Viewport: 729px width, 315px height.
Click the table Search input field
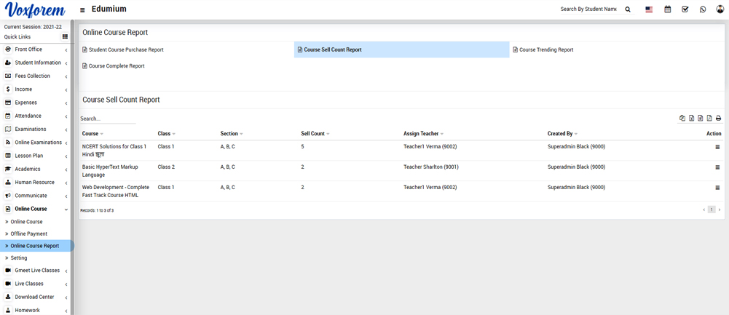[107, 119]
